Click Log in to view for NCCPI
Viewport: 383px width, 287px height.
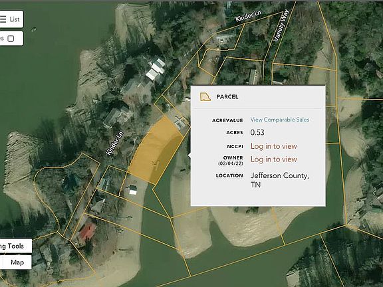coord(273,146)
